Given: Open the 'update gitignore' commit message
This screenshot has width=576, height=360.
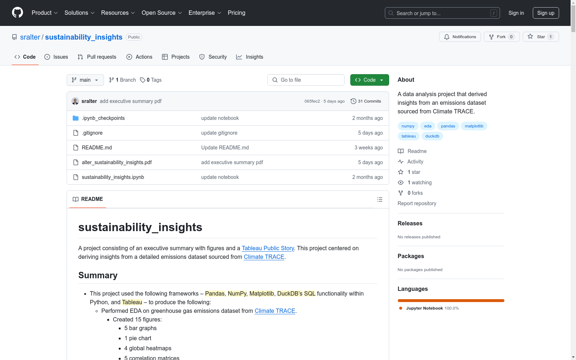Looking at the screenshot, I should (x=219, y=133).
